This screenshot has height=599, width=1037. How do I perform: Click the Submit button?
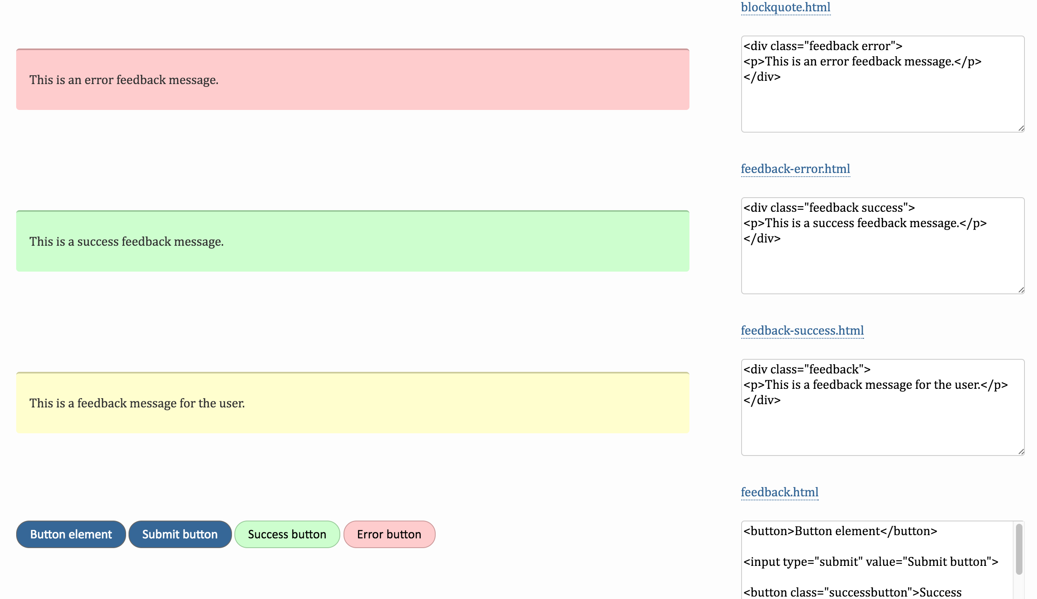(x=180, y=534)
